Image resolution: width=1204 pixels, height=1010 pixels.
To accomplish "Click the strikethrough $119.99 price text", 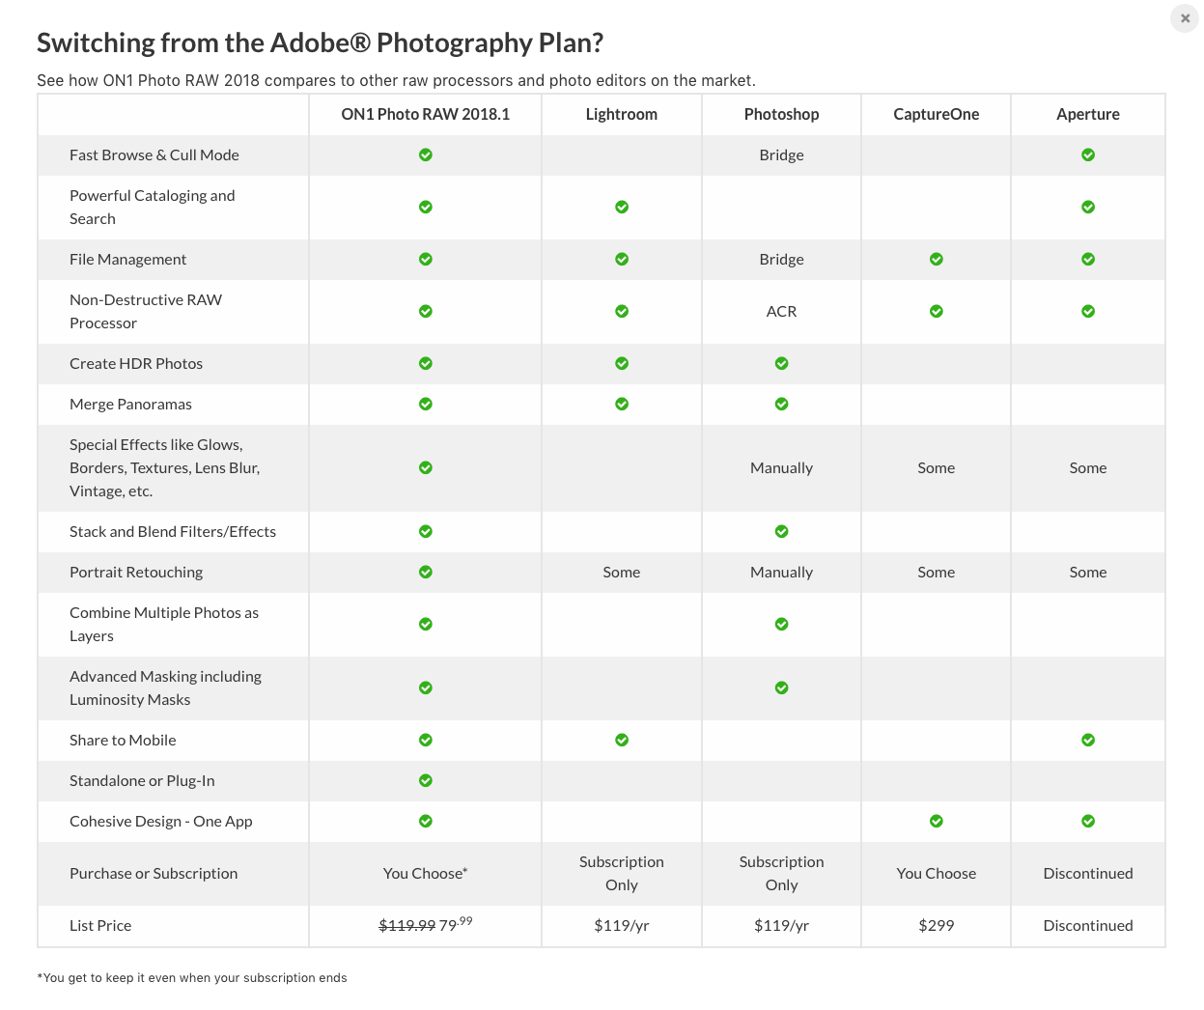I will pos(406,925).
